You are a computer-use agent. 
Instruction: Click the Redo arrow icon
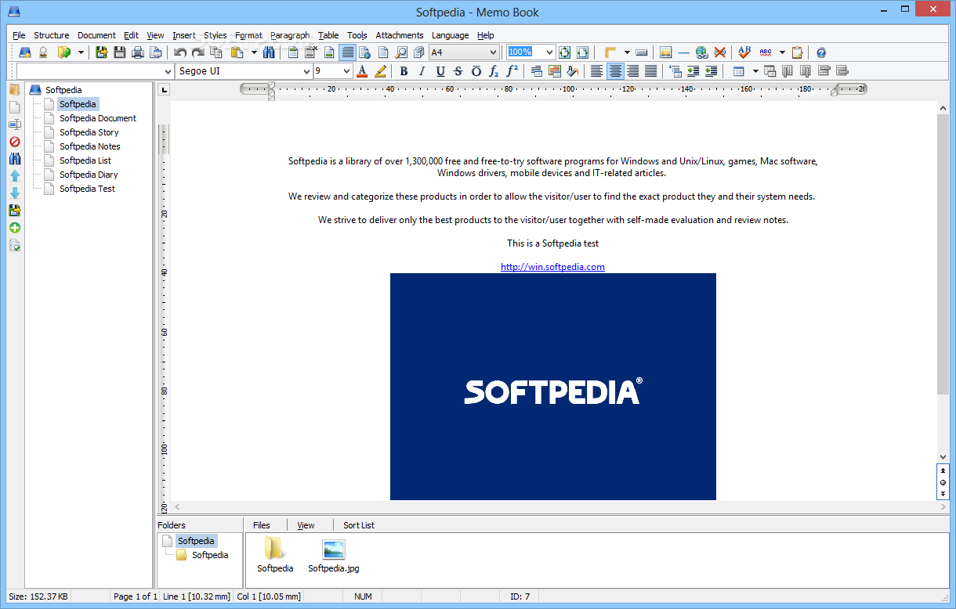pyautogui.click(x=198, y=52)
